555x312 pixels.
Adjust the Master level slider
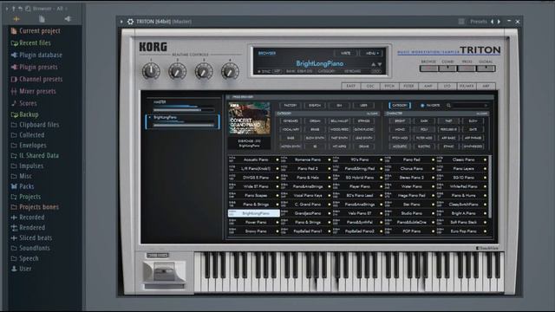184,110
